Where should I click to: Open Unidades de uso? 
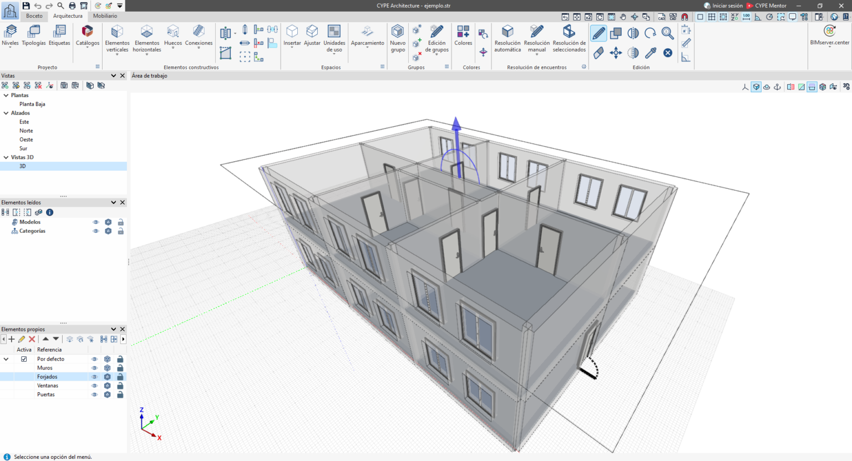(x=334, y=39)
